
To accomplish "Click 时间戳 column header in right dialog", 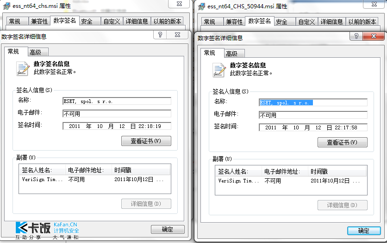I will click(x=337, y=171).
